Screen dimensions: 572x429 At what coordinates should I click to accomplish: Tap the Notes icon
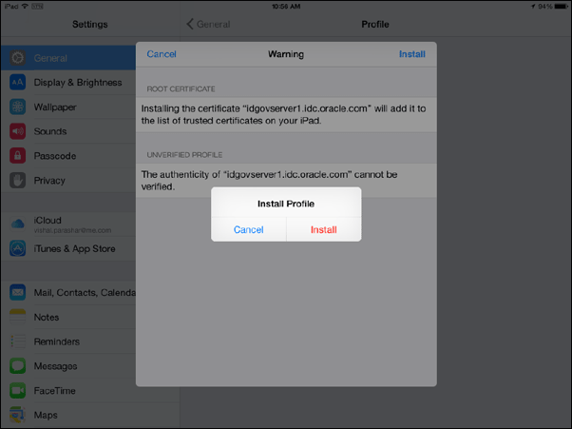click(x=17, y=317)
